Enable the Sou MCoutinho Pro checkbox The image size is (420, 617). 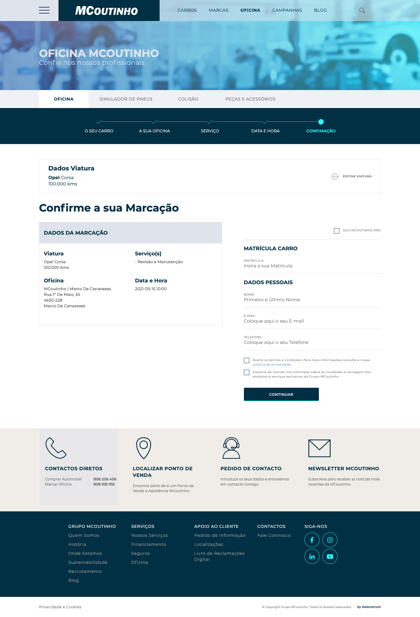(x=337, y=230)
